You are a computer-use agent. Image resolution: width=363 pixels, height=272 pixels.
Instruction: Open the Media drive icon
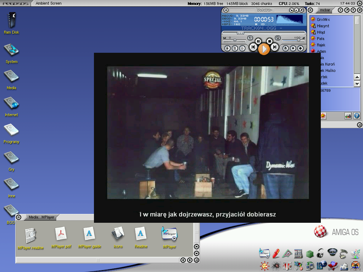point(11,80)
